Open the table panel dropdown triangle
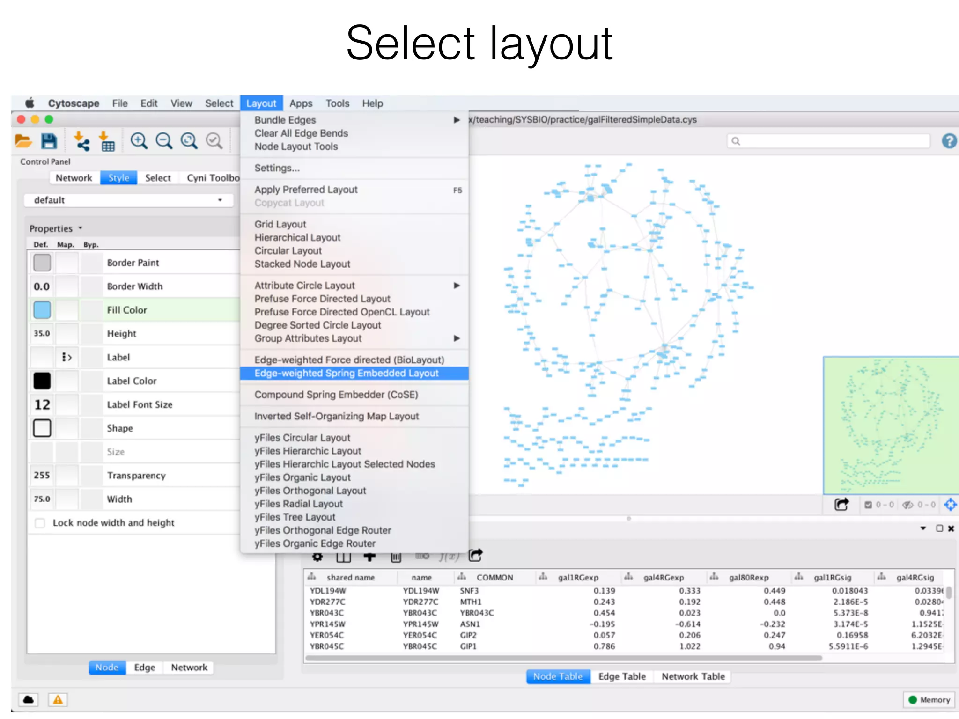 coord(923,528)
